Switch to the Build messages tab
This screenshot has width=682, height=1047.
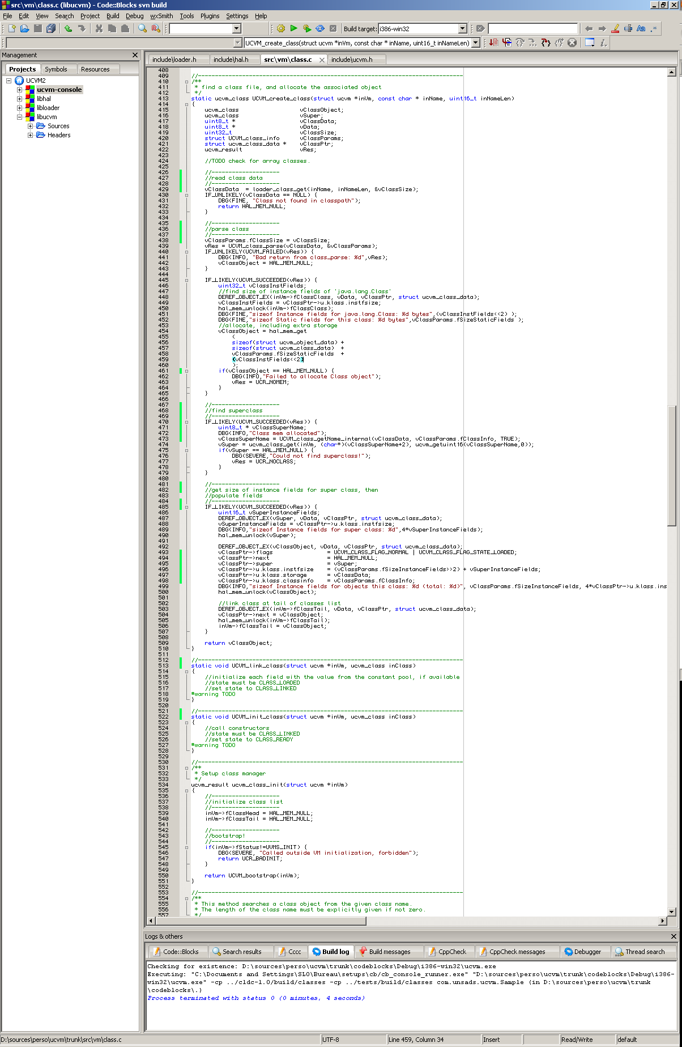[x=389, y=952]
